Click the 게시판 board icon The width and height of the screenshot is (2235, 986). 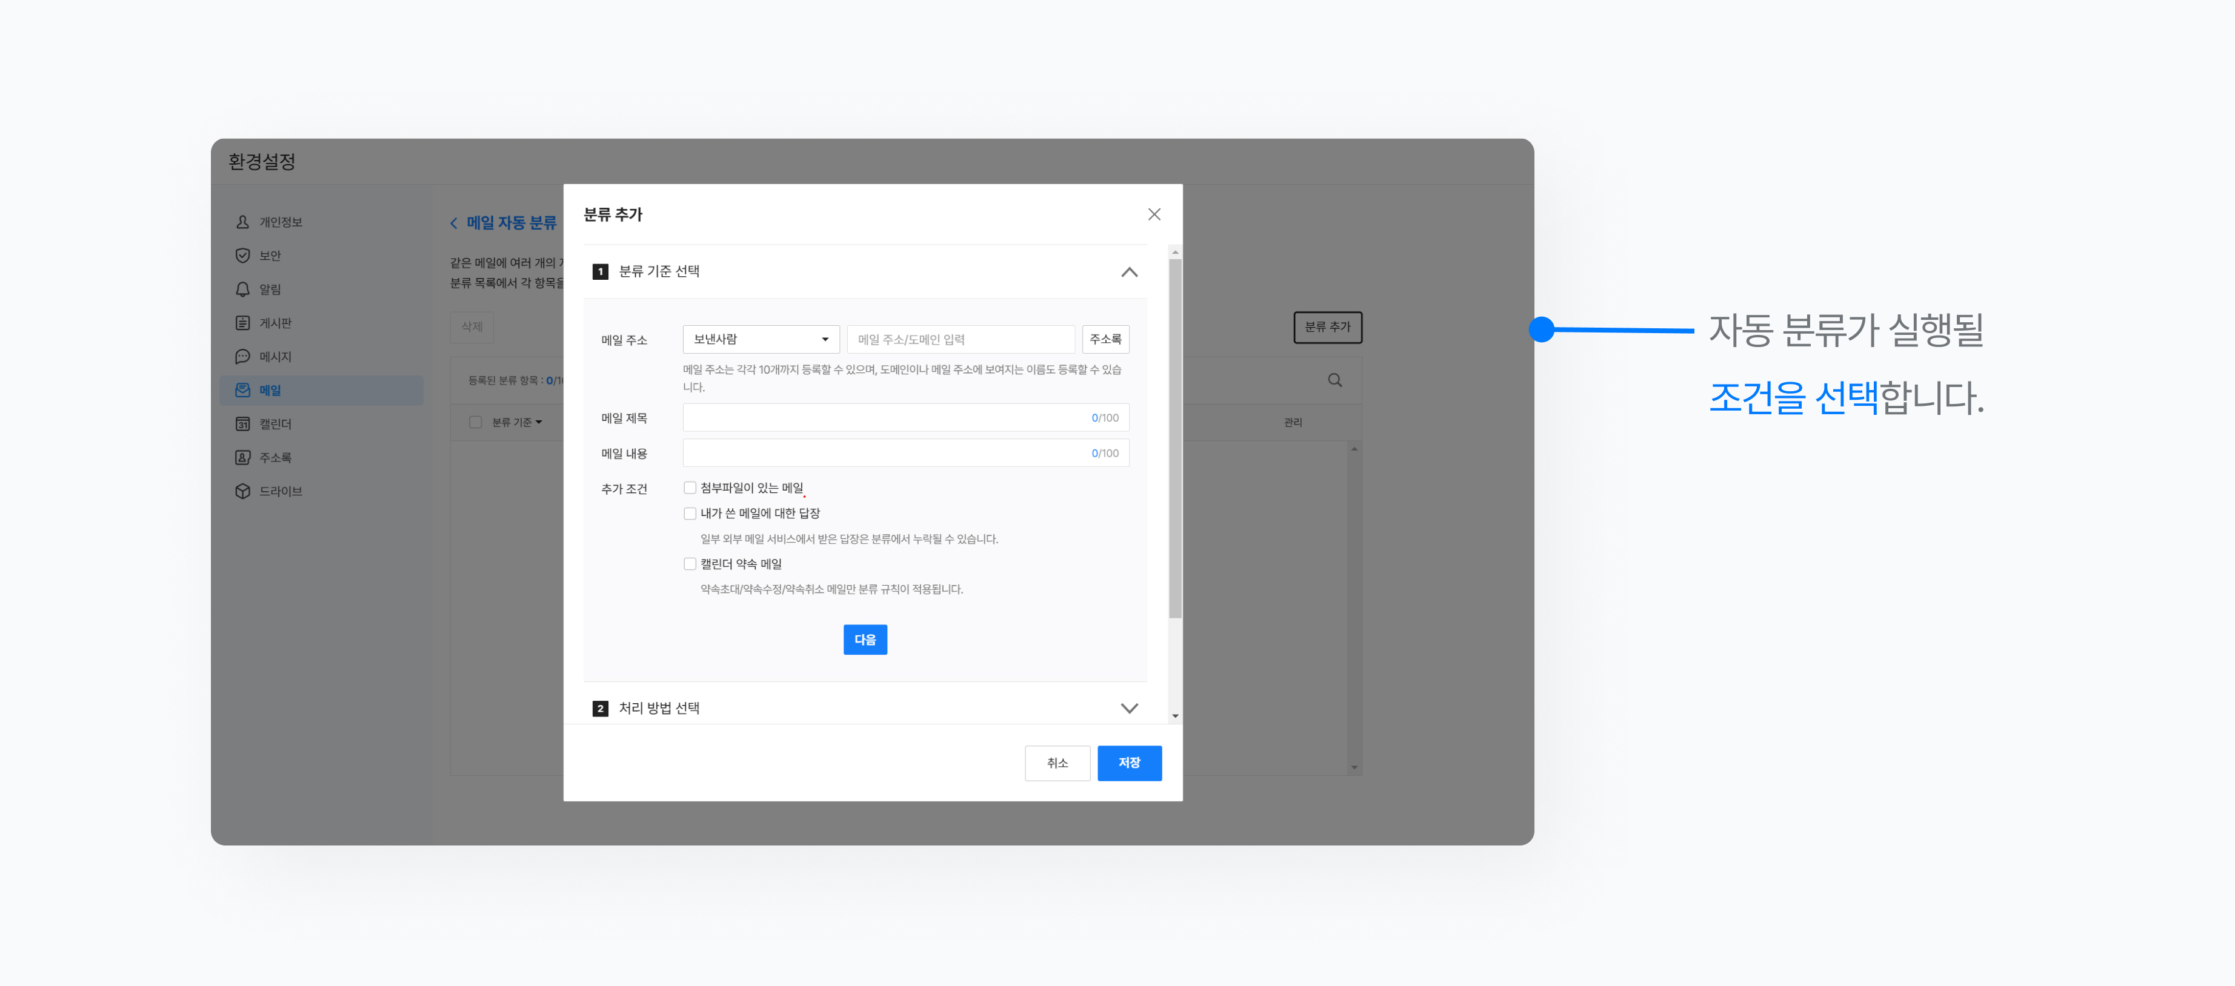tap(243, 323)
